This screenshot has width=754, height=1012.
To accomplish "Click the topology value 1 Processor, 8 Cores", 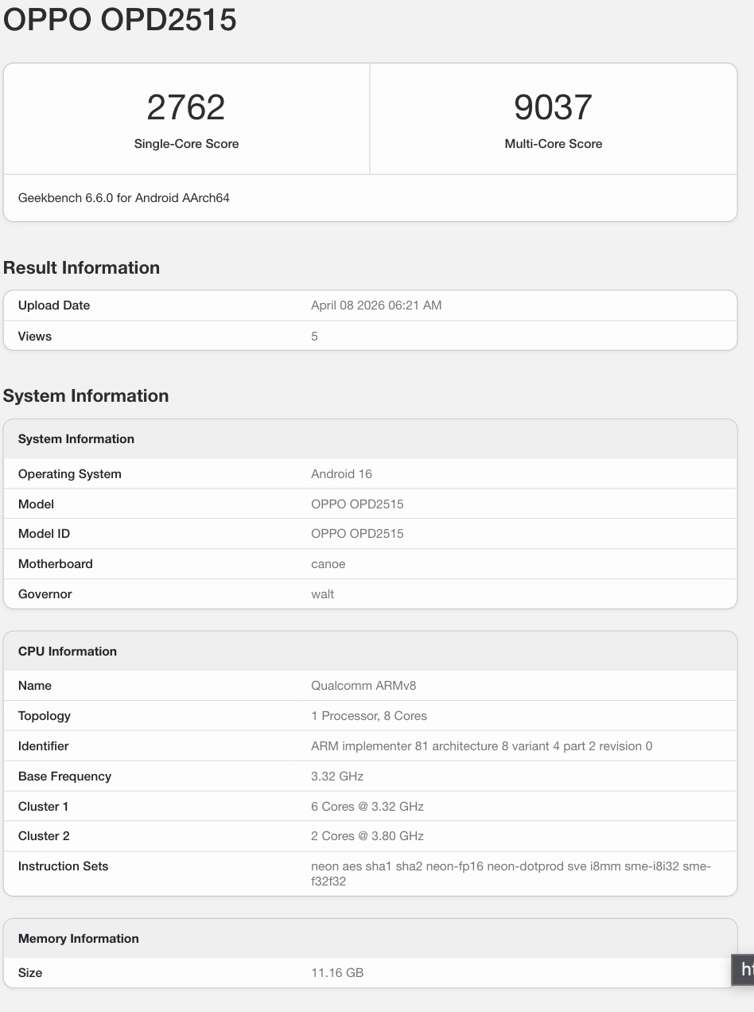I will (x=369, y=716).
